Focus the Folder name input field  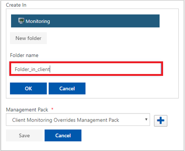click(86, 69)
